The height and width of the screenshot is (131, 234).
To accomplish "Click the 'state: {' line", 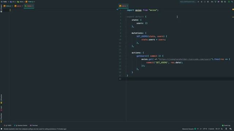I will [x=136, y=20].
